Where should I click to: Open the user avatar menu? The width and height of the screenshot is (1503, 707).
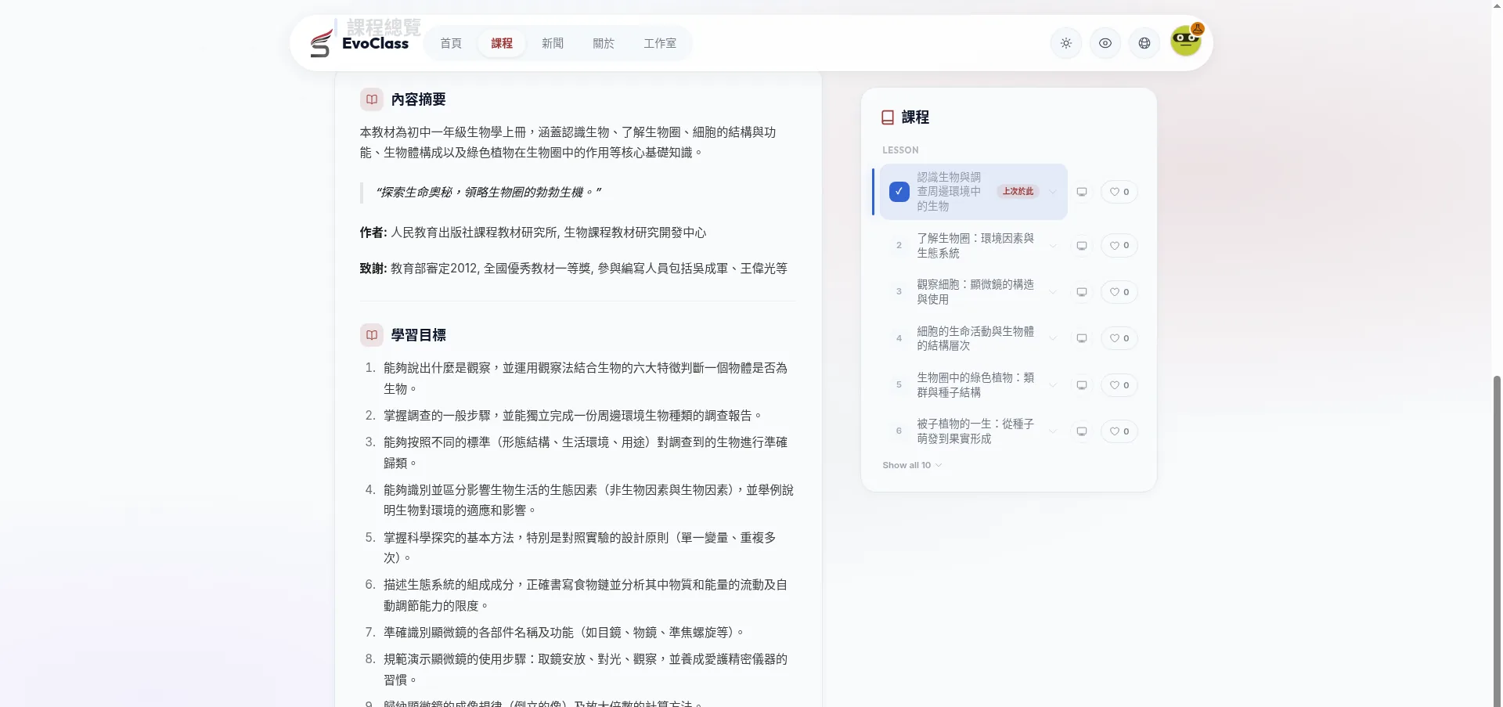click(x=1186, y=41)
